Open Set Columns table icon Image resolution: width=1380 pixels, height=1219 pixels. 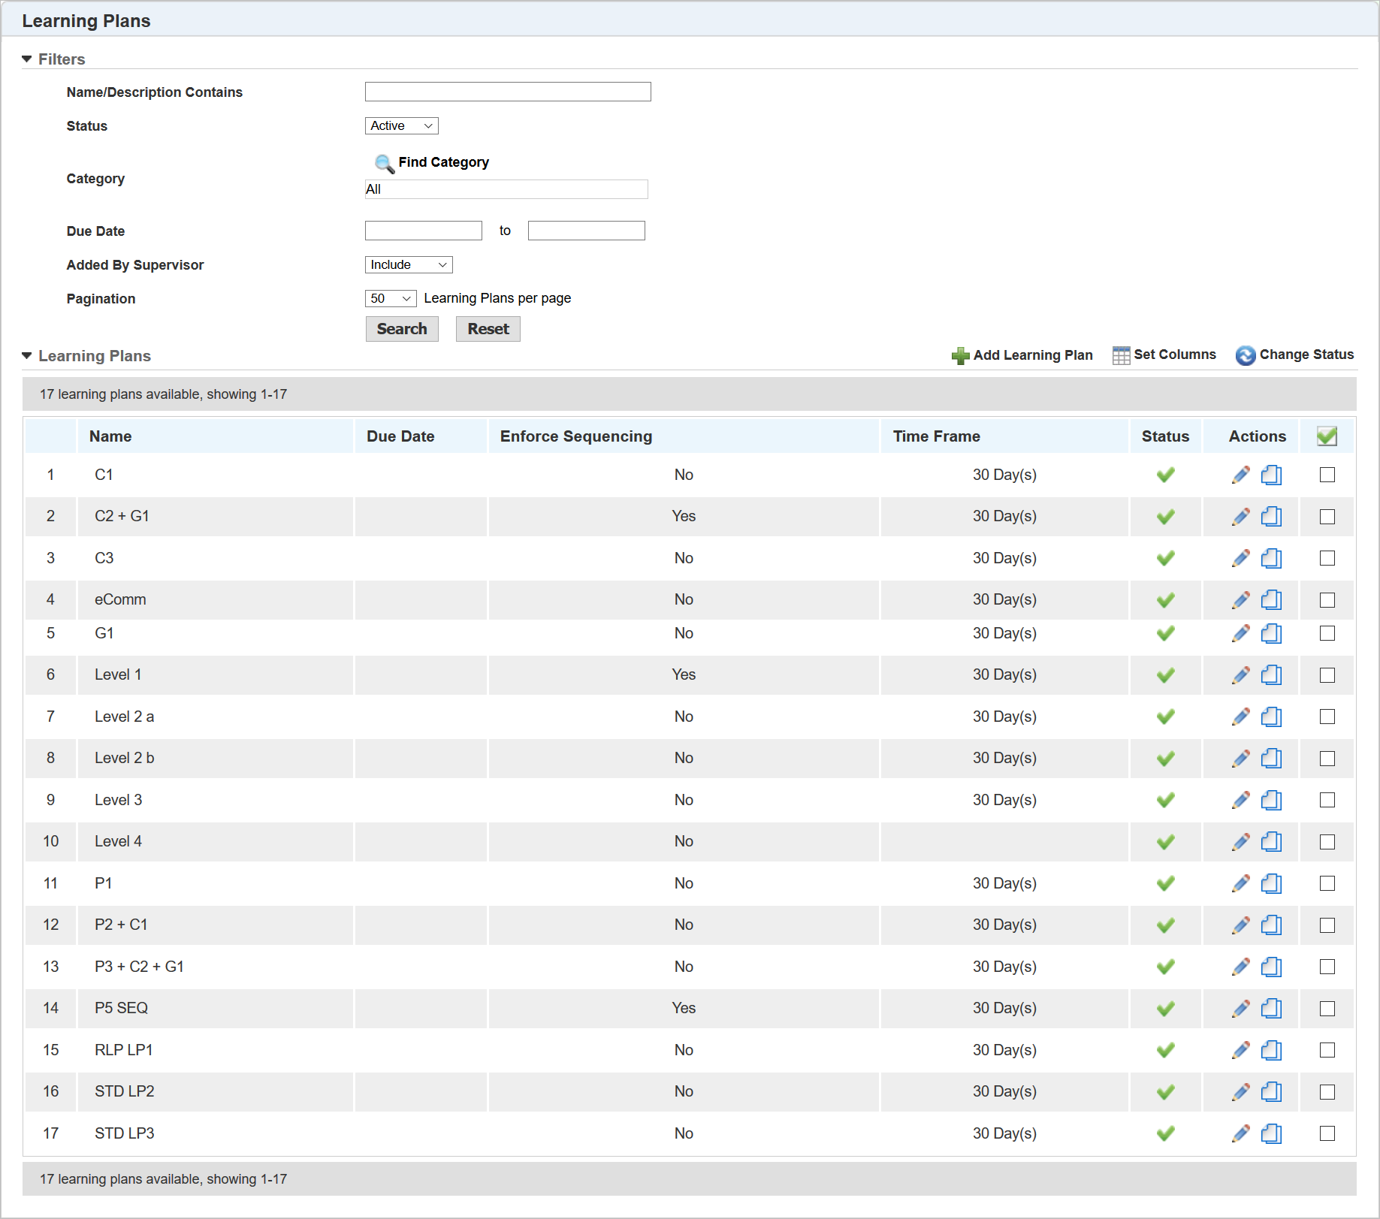click(x=1121, y=355)
